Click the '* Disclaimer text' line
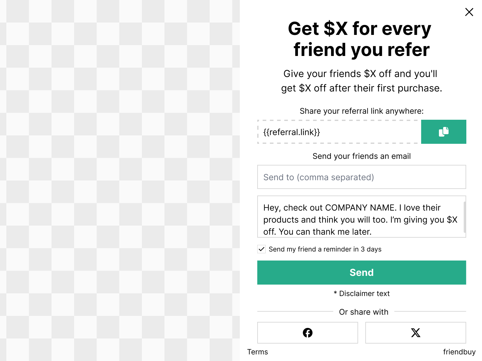This screenshot has height=361, width=482. coord(361,293)
